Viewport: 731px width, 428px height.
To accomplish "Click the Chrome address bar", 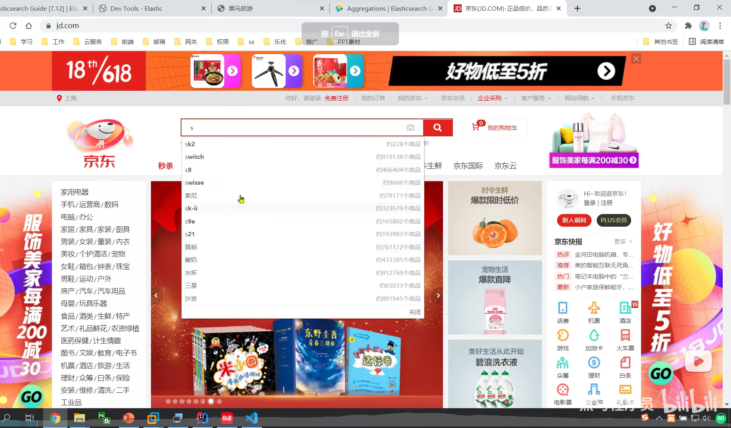I will tap(353, 26).
